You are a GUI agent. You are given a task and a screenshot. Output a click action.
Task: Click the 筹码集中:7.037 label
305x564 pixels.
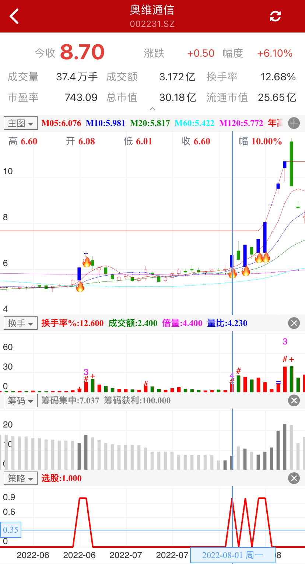(70, 400)
